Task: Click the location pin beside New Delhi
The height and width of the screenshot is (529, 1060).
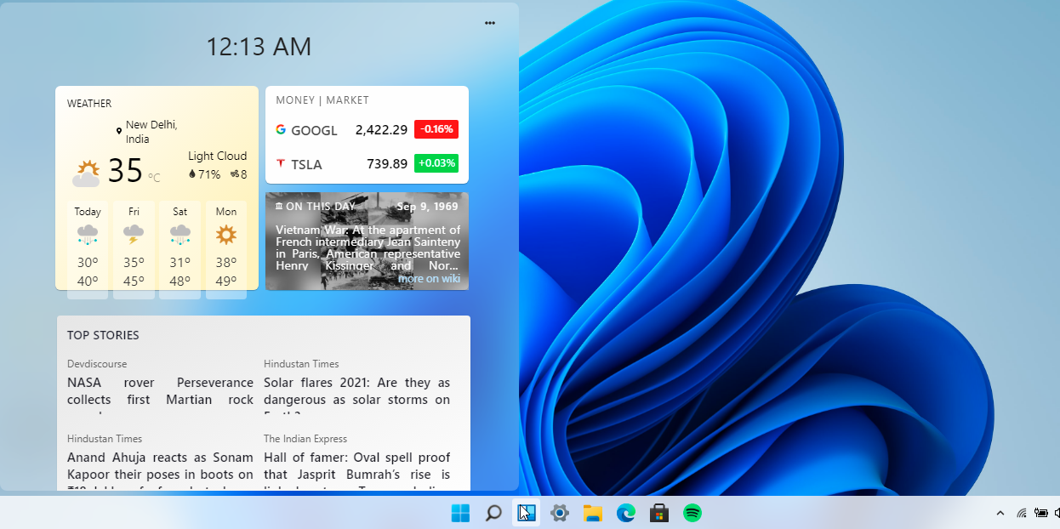Action: click(119, 129)
